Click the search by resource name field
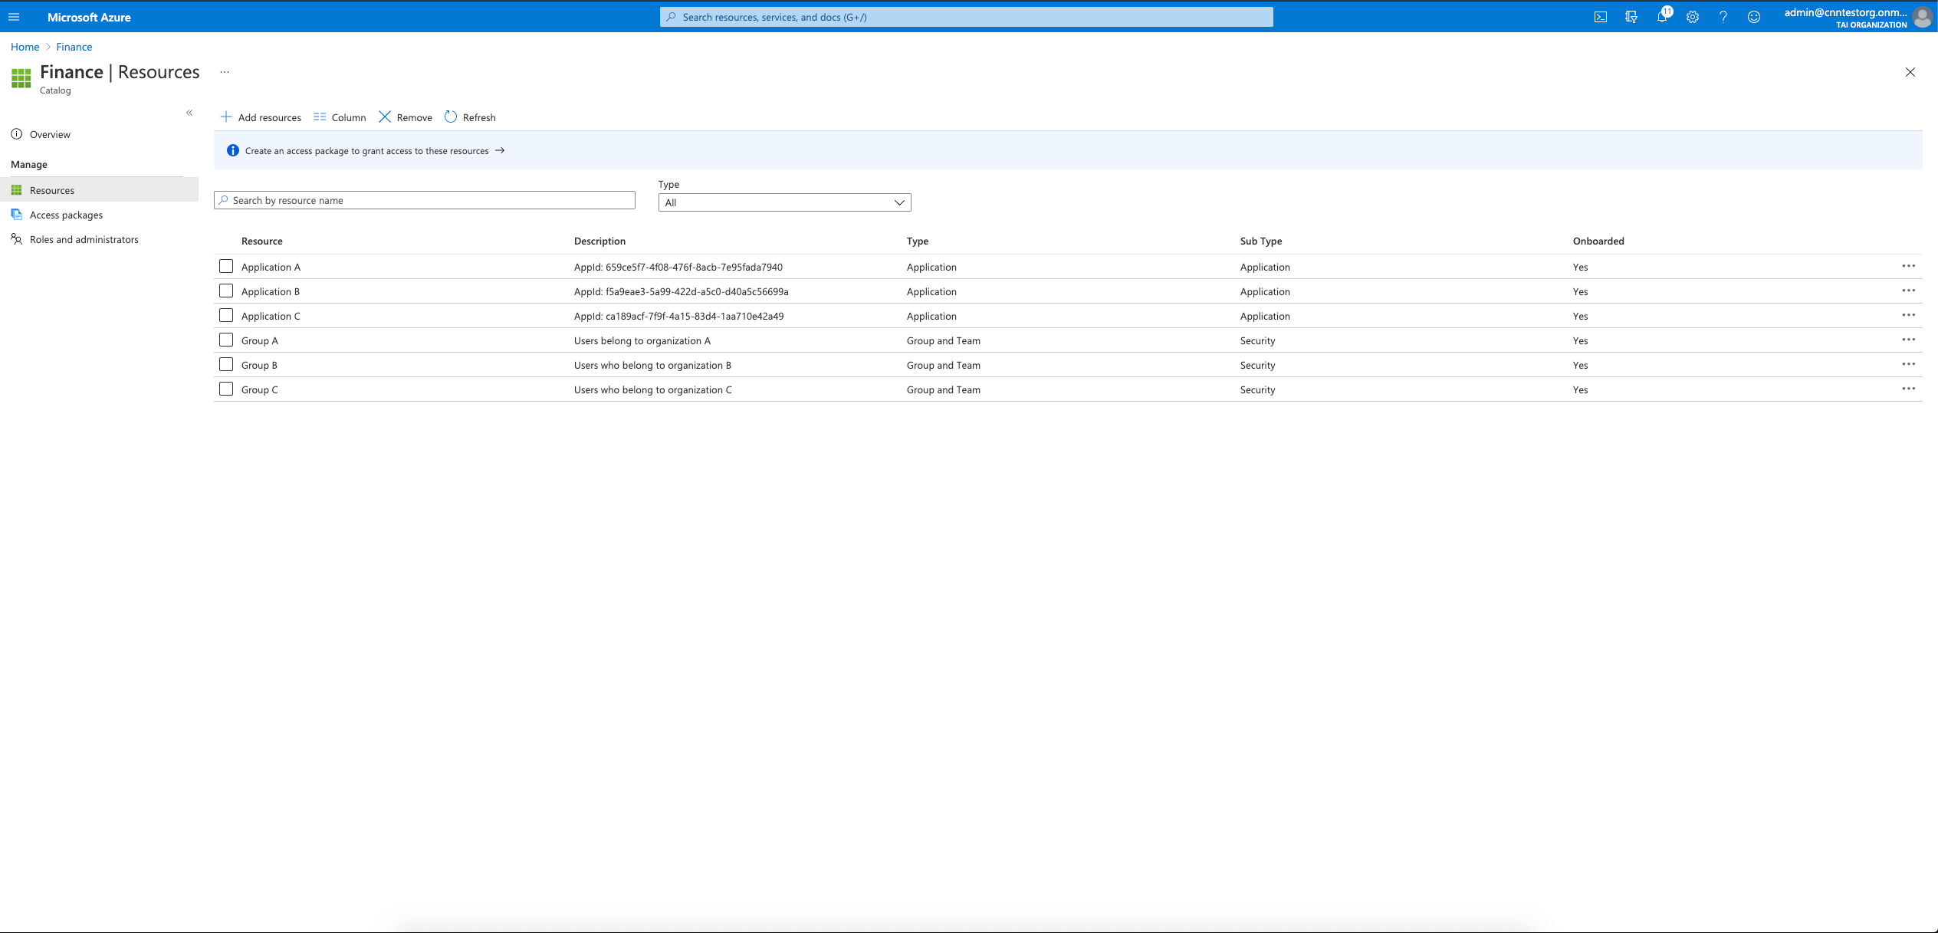This screenshot has height=933, width=1938. 424,200
